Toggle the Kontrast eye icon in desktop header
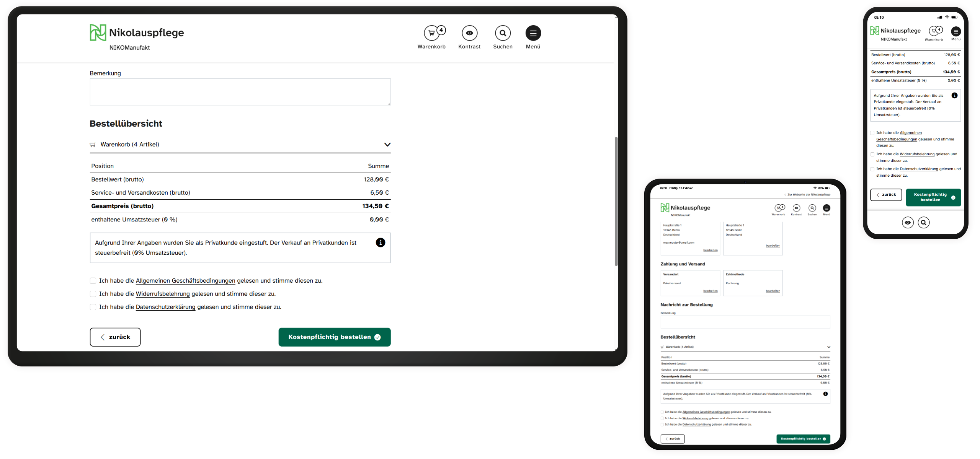The width and height of the screenshot is (980, 459). click(x=469, y=33)
